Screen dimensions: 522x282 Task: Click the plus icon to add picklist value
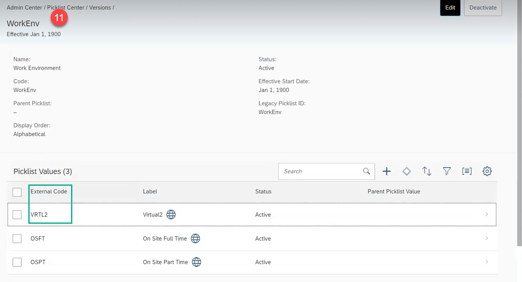point(387,171)
